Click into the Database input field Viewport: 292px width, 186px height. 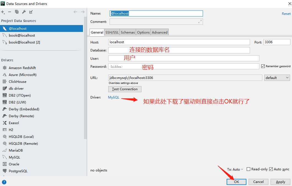179,50
